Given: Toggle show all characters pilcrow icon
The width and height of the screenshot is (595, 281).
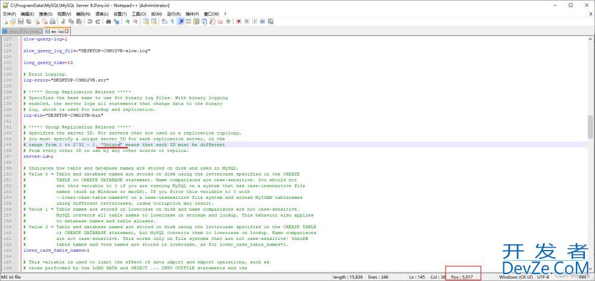Looking at the screenshot, I should (x=173, y=21).
